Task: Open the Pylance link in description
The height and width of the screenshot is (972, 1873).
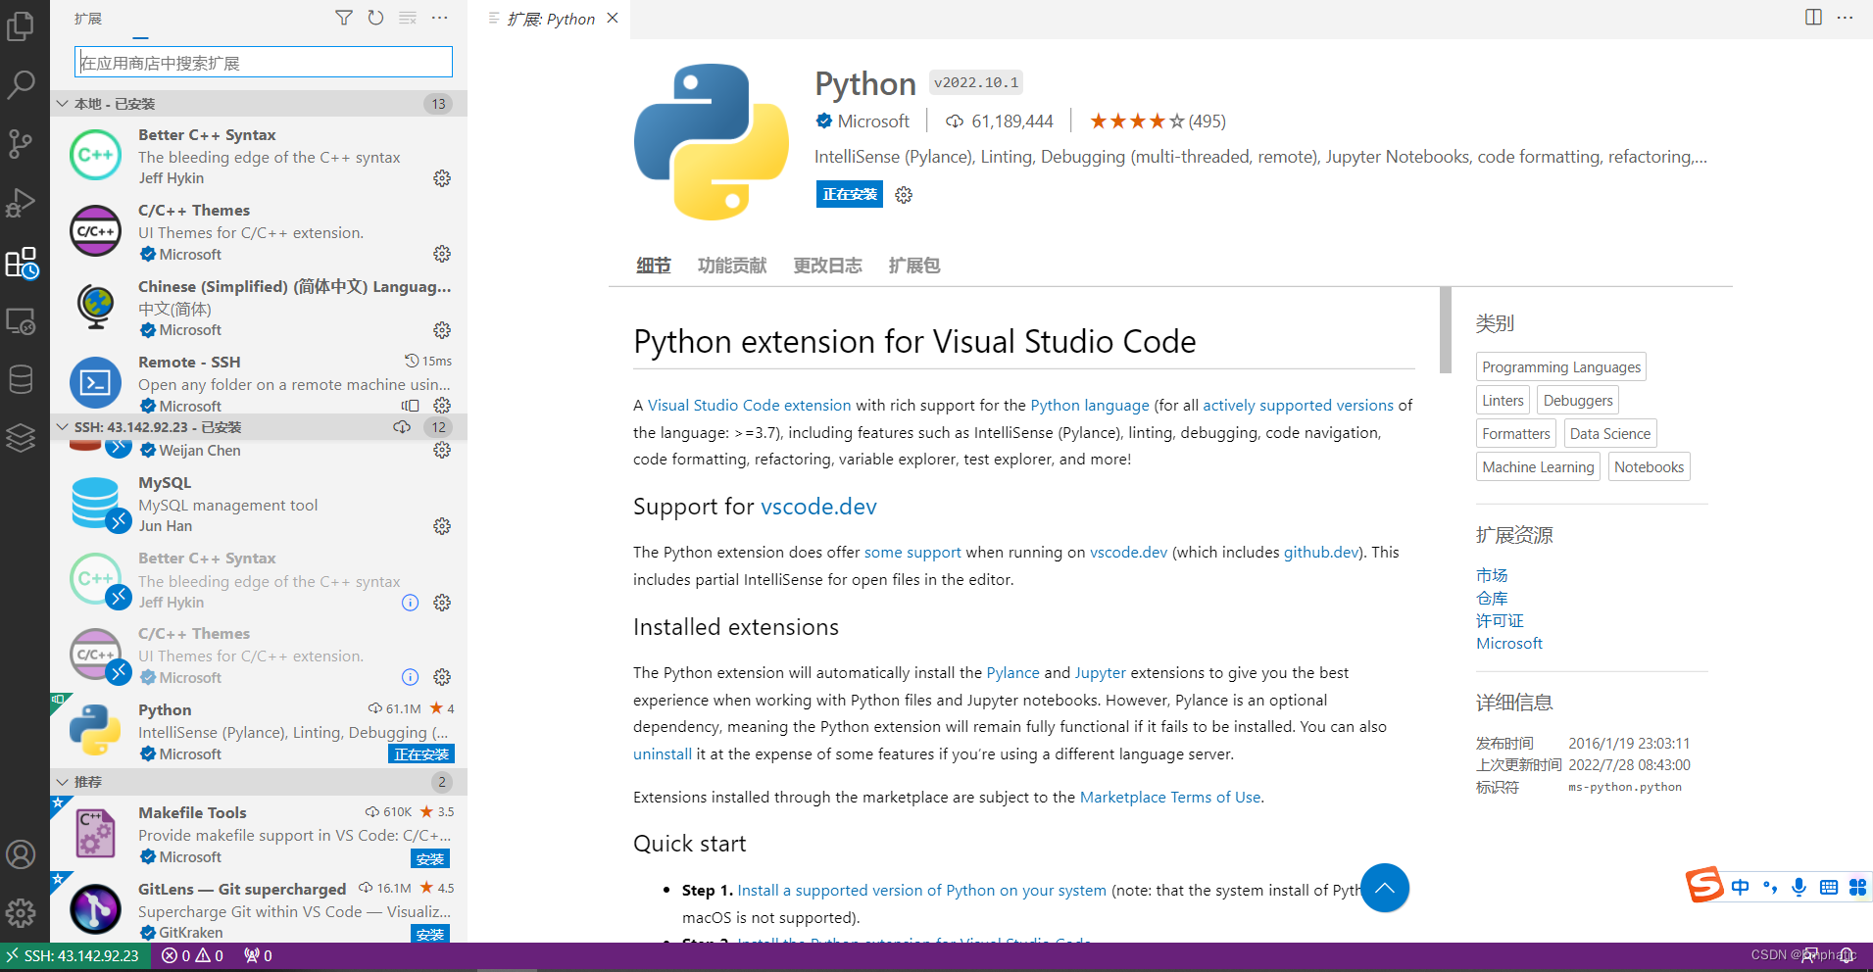Action: tap(1012, 673)
